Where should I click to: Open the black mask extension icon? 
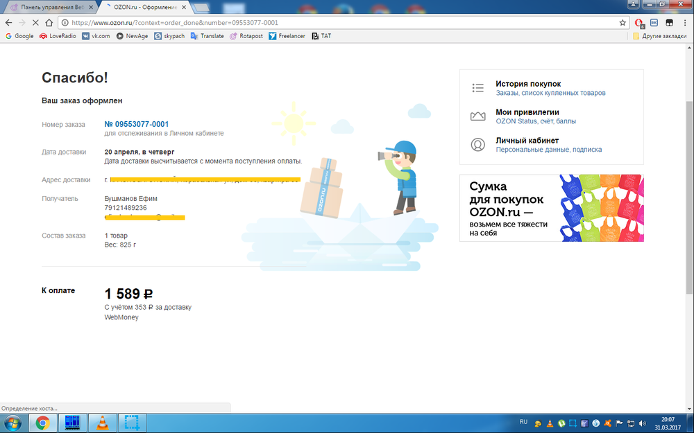(x=669, y=23)
